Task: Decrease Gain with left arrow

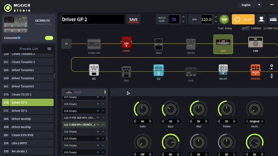Action: click(x=135, y=121)
